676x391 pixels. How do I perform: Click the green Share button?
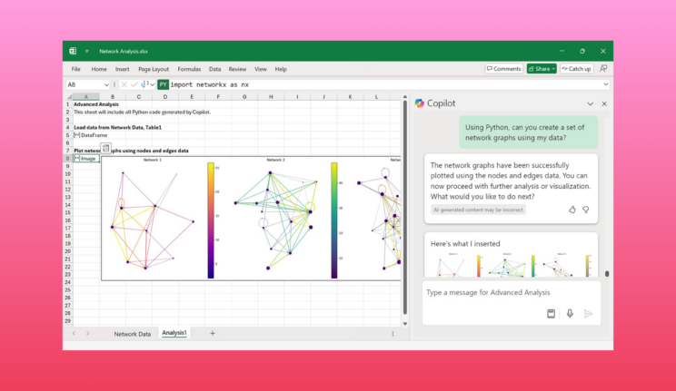pyautogui.click(x=542, y=68)
